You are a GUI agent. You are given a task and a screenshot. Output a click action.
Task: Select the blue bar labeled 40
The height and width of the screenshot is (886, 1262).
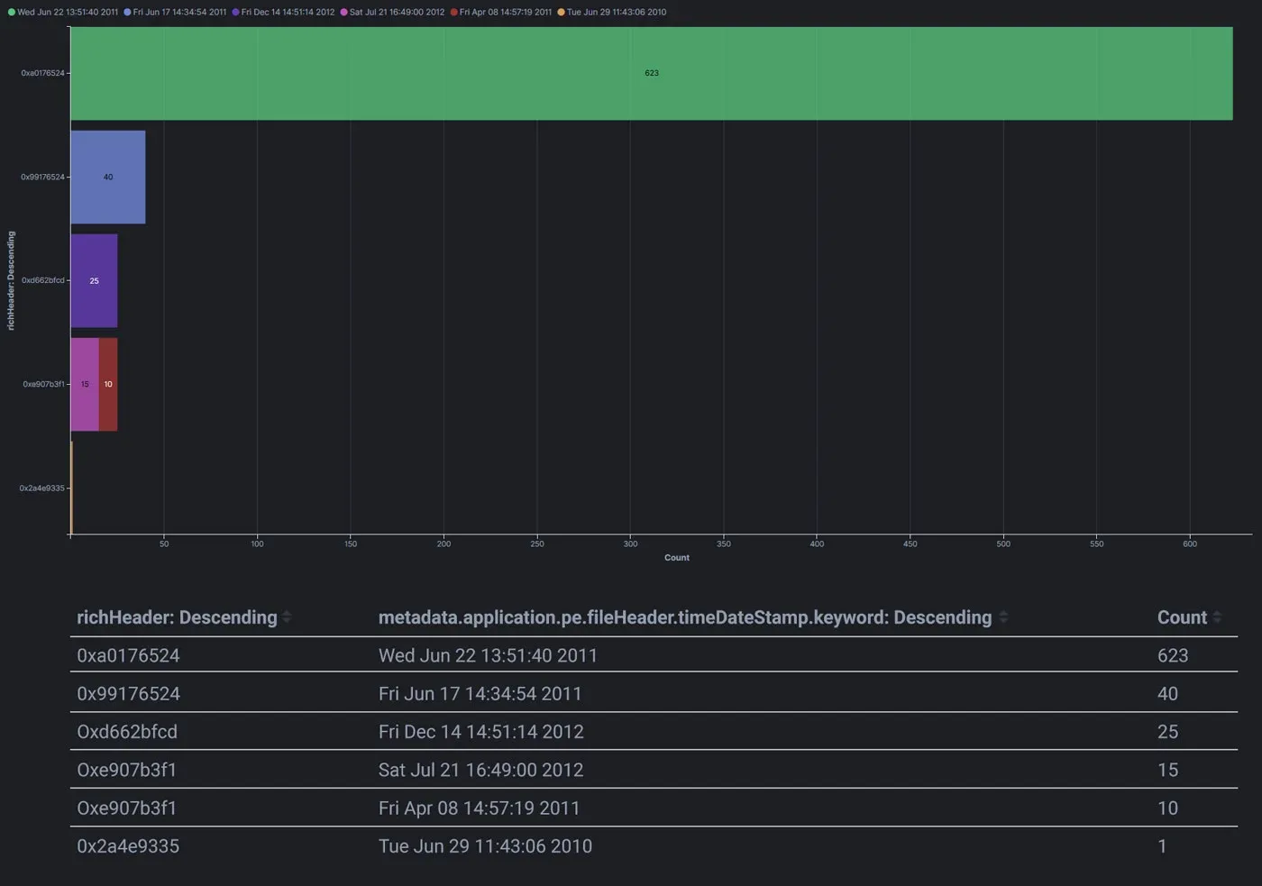click(x=107, y=177)
